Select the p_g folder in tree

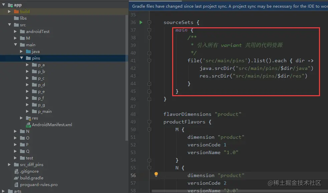click(41, 105)
